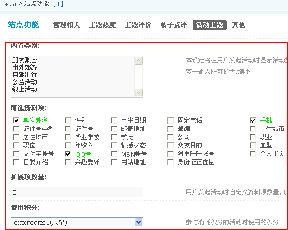Click textarea scrollbar down arrow
The height and width of the screenshot is (230, 288).
point(138,92)
